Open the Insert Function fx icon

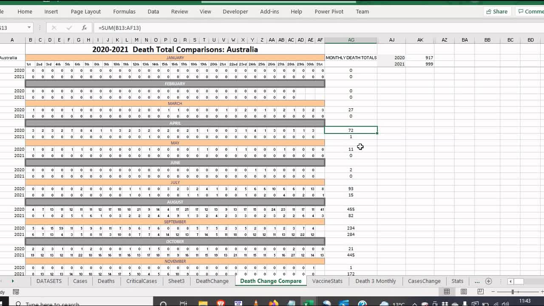click(x=84, y=28)
